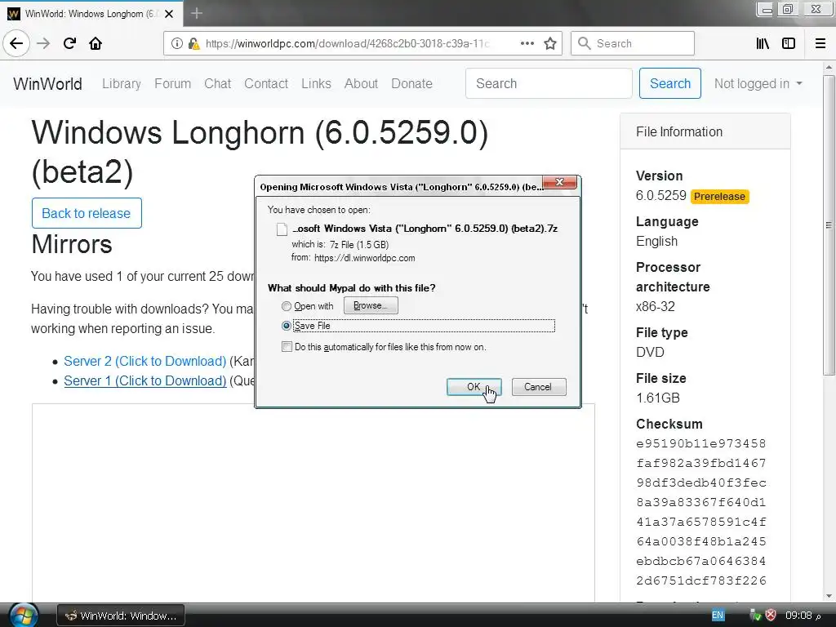Confirm the download with OK

tap(474, 387)
